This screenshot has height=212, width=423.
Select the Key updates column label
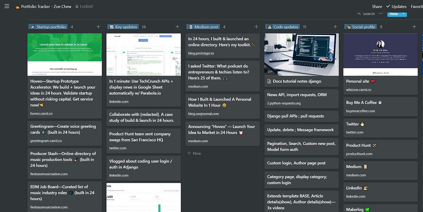(x=123, y=27)
